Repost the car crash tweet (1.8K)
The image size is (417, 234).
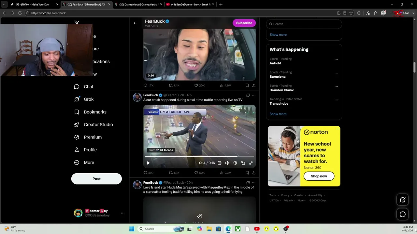(174, 173)
